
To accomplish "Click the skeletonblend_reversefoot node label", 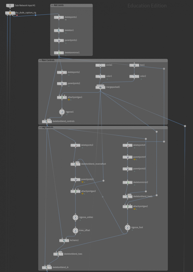I will coord(93,164).
